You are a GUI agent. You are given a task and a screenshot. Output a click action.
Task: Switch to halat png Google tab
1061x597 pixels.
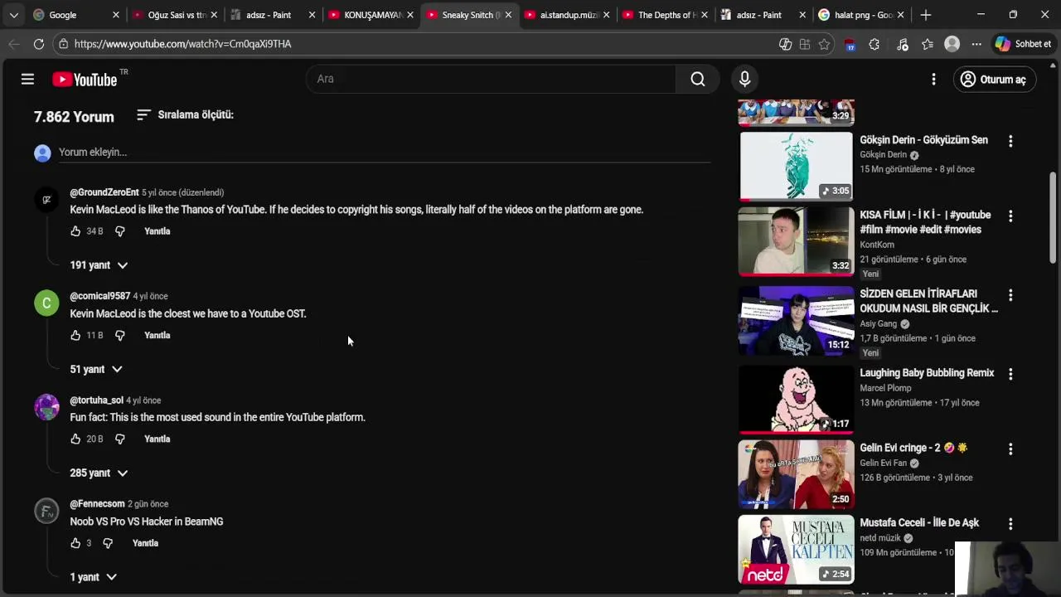tap(859, 15)
